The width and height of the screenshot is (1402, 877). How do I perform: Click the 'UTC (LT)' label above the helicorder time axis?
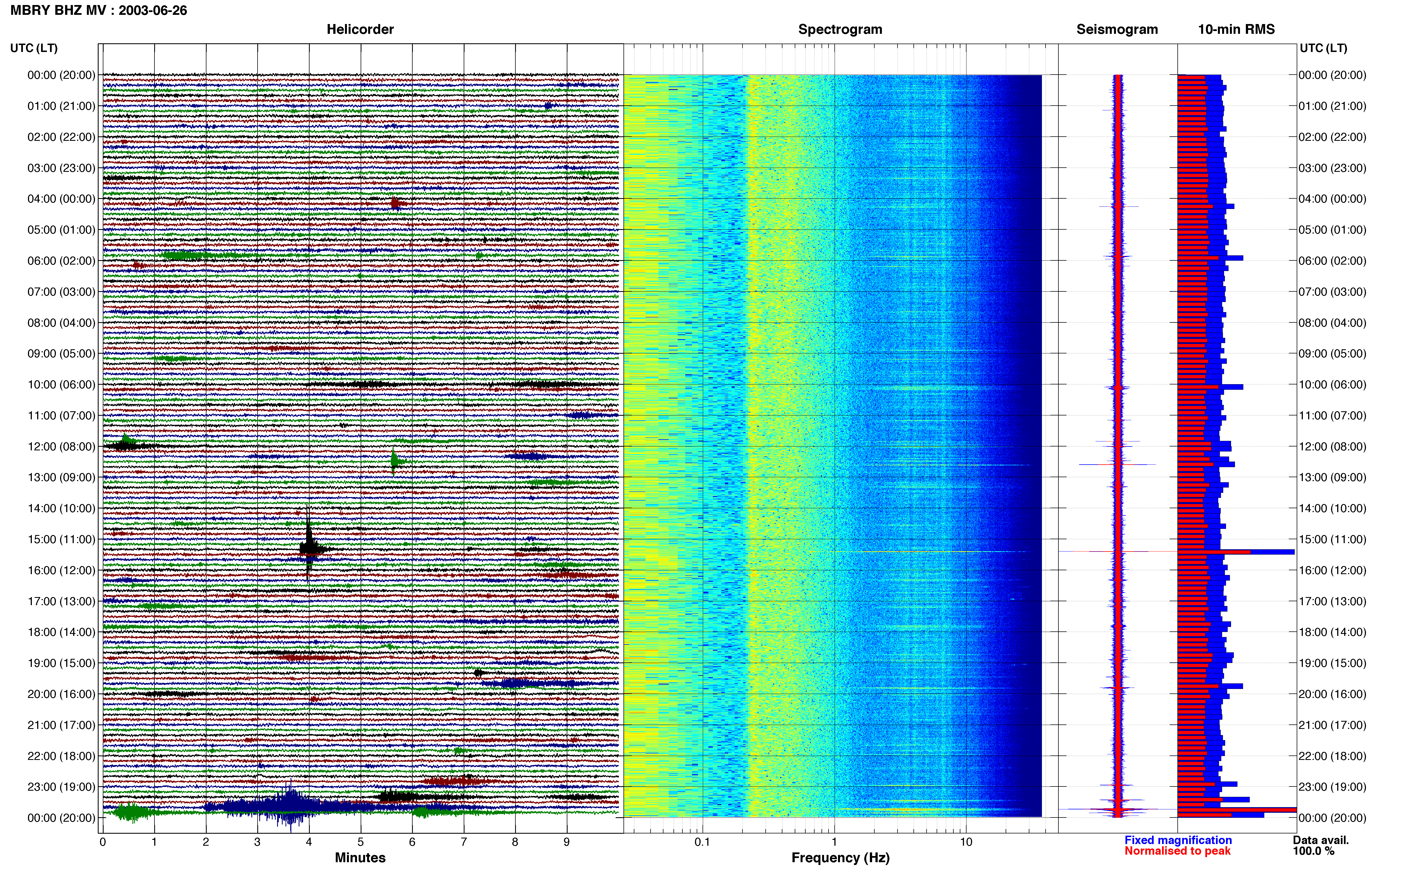click(34, 47)
